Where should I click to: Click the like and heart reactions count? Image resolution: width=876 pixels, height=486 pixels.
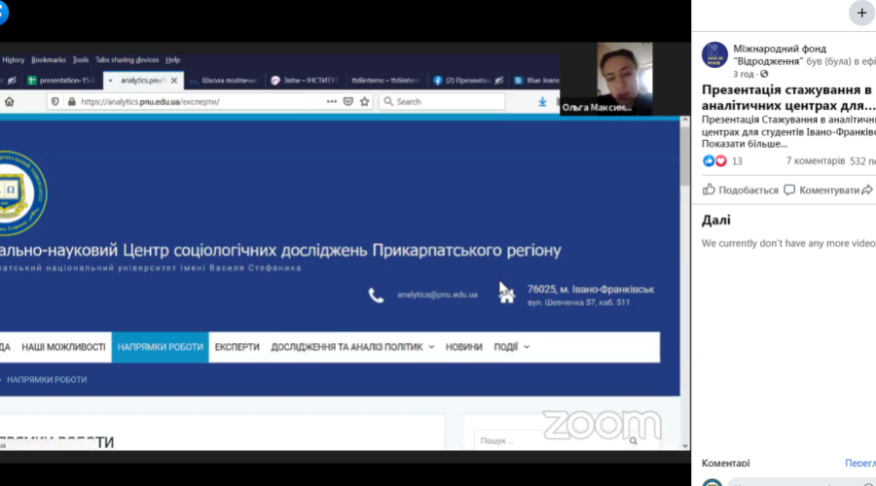click(722, 160)
